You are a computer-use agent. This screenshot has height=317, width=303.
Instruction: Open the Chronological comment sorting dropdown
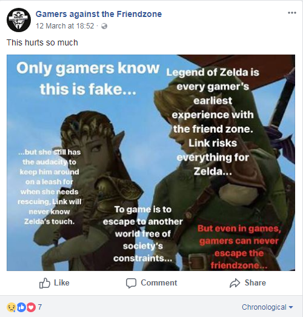(x=267, y=307)
